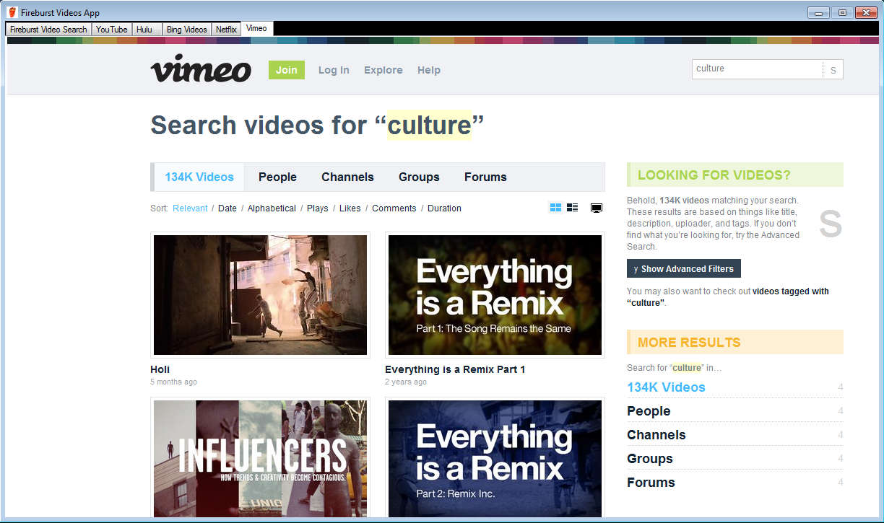Sort results by Duration

click(444, 208)
